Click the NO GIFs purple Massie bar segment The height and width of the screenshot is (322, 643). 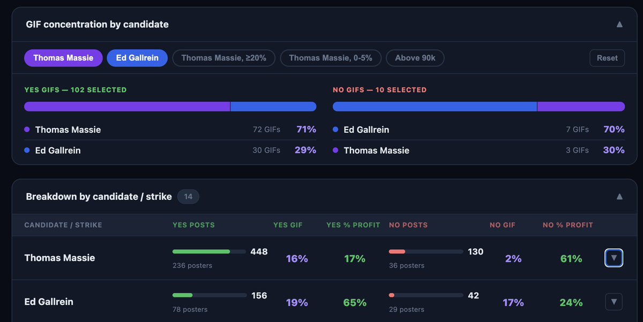(581, 107)
